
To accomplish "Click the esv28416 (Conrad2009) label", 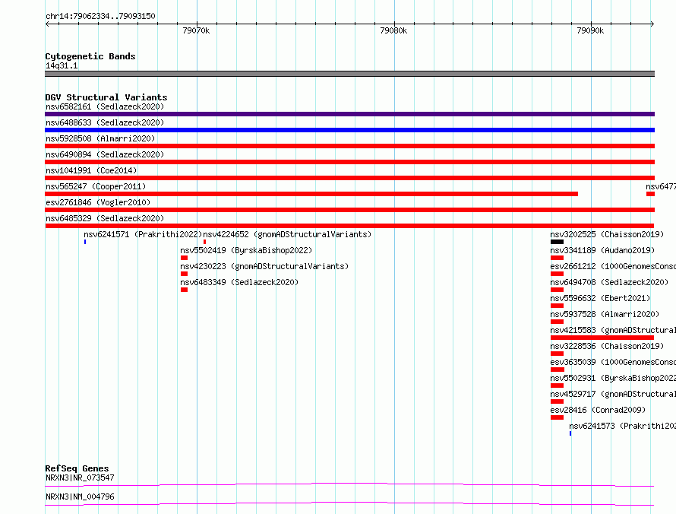I will point(598,410).
